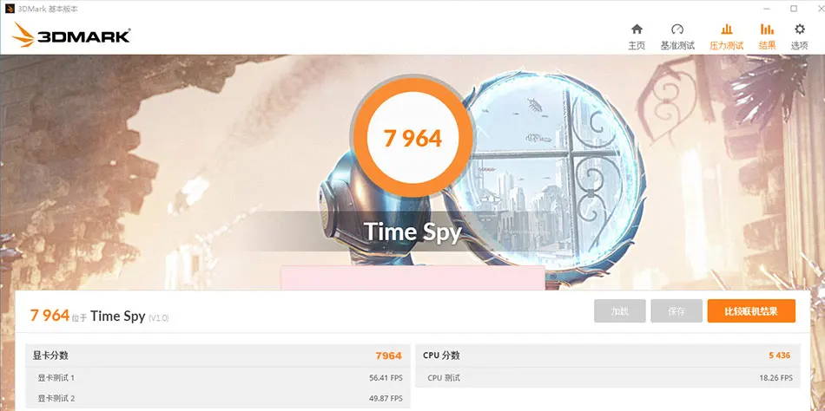Click the Time Spy banner title
This screenshot has width=825, height=411.
tap(412, 232)
